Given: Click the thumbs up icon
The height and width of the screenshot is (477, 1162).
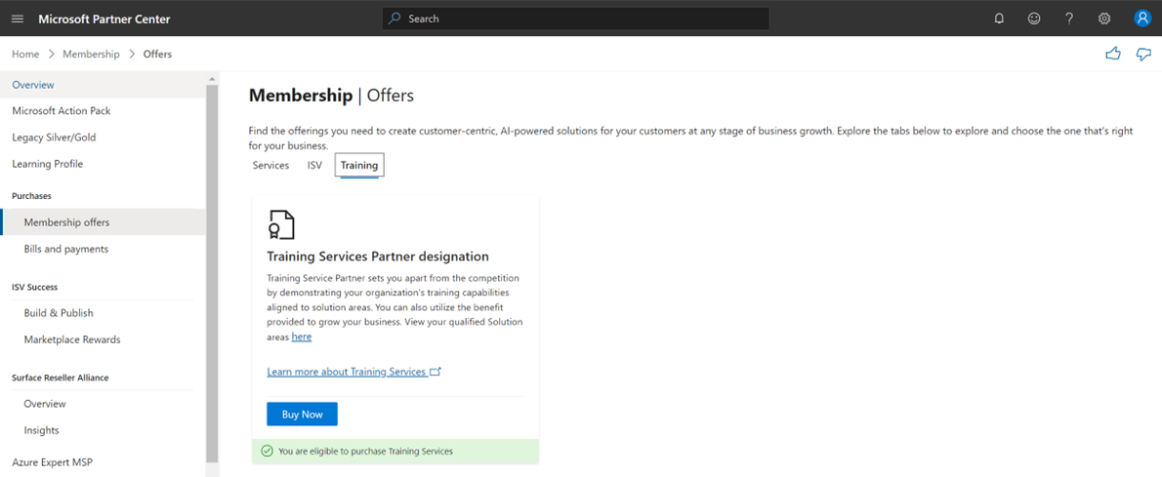Looking at the screenshot, I should coord(1113,55).
